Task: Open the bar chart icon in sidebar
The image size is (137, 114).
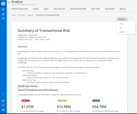Action: pos(3,14)
